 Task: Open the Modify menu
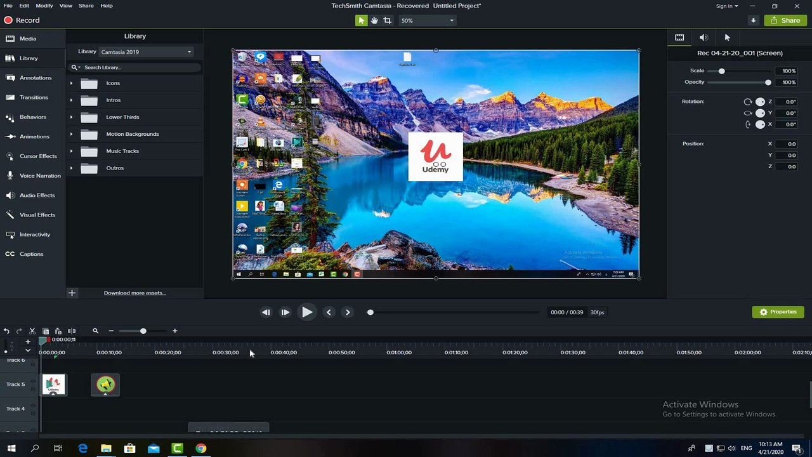pyautogui.click(x=44, y=6)
